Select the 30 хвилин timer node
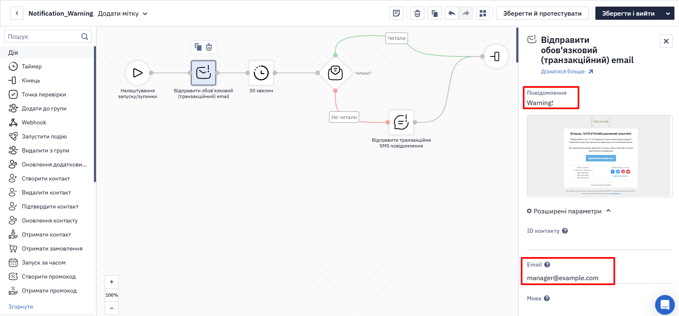The width and height of the screenshot is (679, 316). (x=261, y=73)
